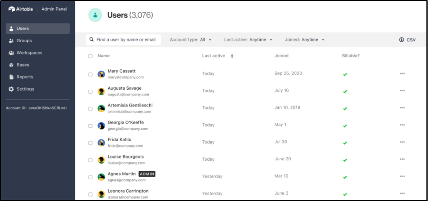
Task: Open the Last active Anytime filter
Action: coord(249,40)
